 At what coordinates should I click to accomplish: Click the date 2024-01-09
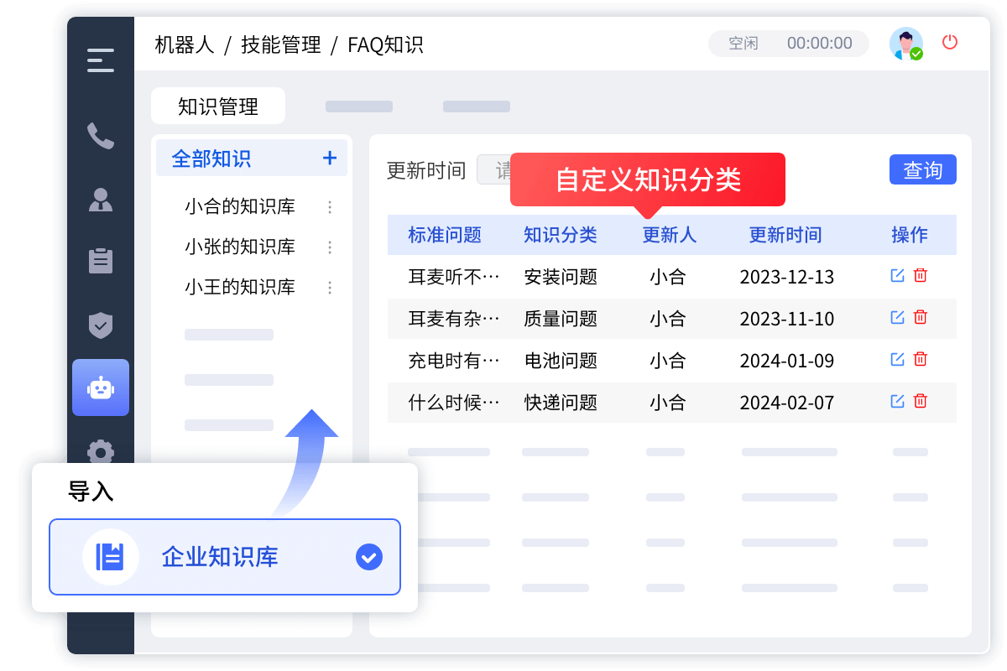787,361
